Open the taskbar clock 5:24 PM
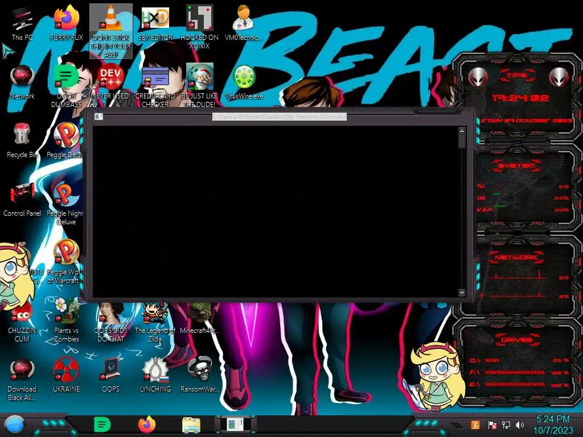The width and height of the screenshot is (583, 437). pos(553,424)
